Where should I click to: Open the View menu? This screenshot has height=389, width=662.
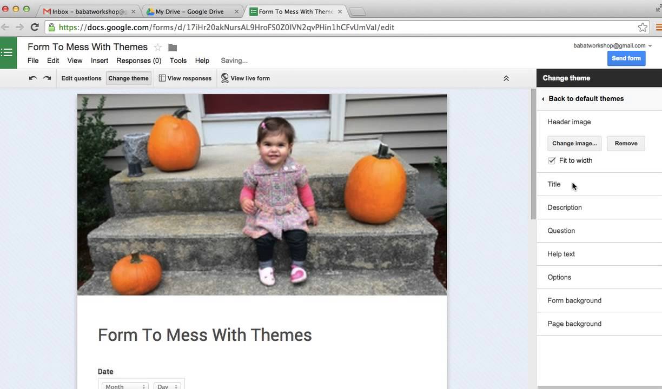tap(75, 61)
